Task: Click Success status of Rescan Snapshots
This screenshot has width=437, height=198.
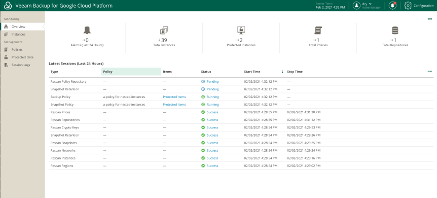Action: pos(212,143)
